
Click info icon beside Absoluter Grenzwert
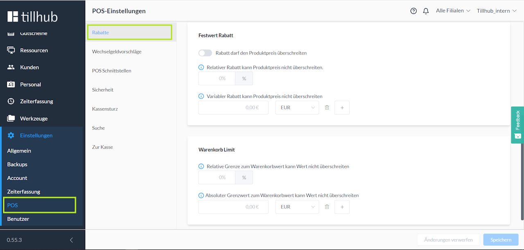pos(201,196)
